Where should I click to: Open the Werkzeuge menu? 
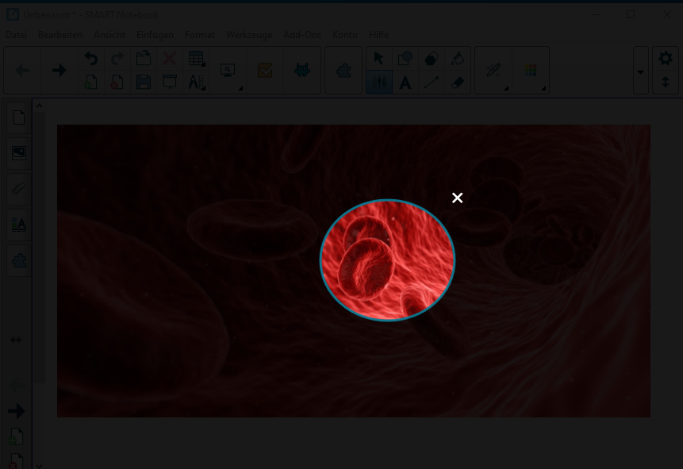pyautogui.click(x=249, y=35)
